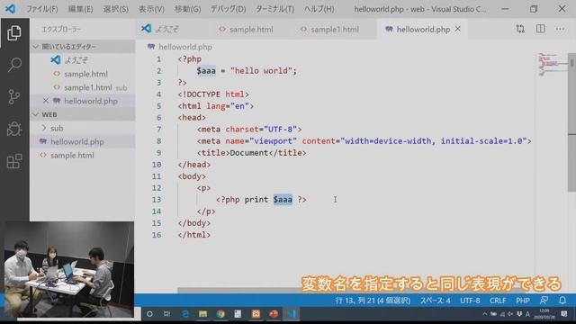The image size is (576, 324).
Task: Switch to the sample1.html tab
Action: point(334,29)
